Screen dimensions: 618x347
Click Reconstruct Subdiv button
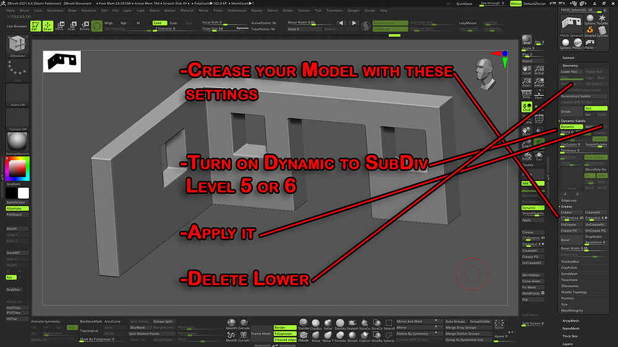click(x=584, y=96)
